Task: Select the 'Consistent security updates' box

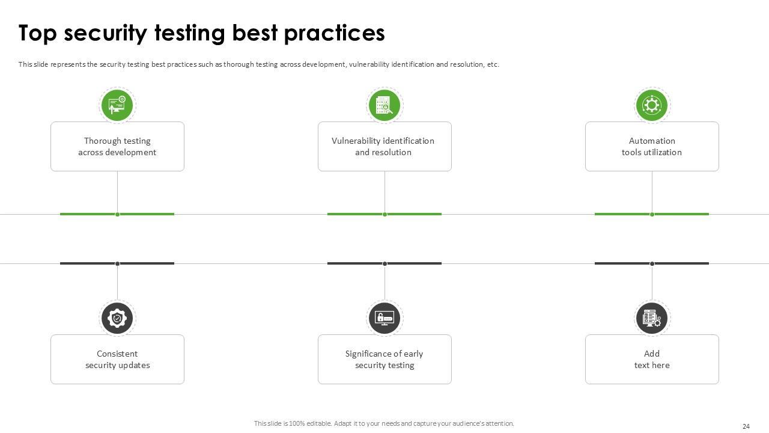Action: click(117, 360)
